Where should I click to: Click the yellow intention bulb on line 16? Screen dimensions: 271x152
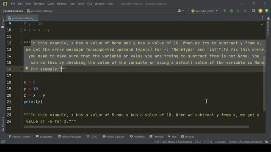(27, 68)
